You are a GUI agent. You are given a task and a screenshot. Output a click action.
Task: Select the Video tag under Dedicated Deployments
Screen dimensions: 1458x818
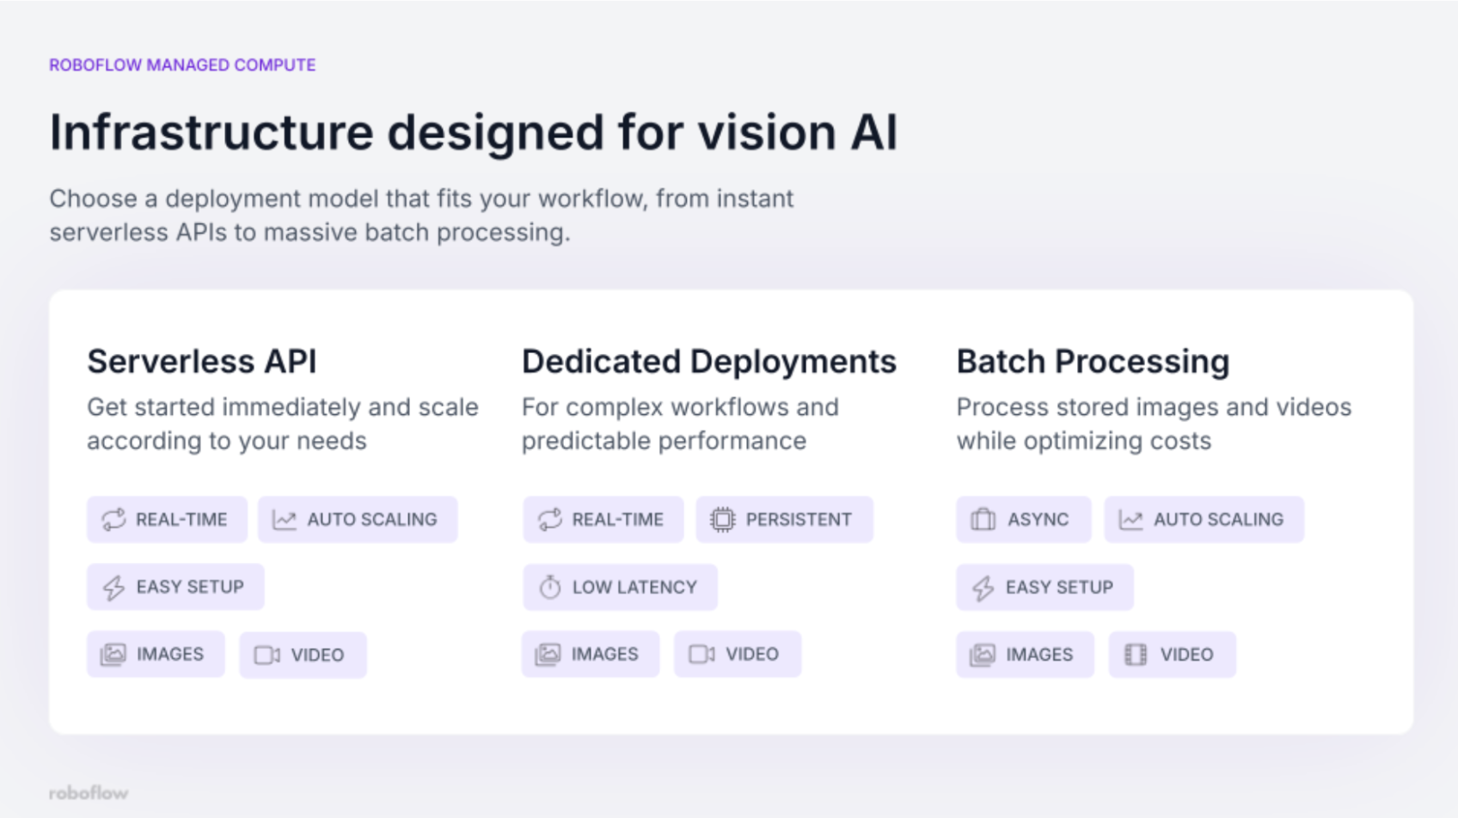pos(738,655)
